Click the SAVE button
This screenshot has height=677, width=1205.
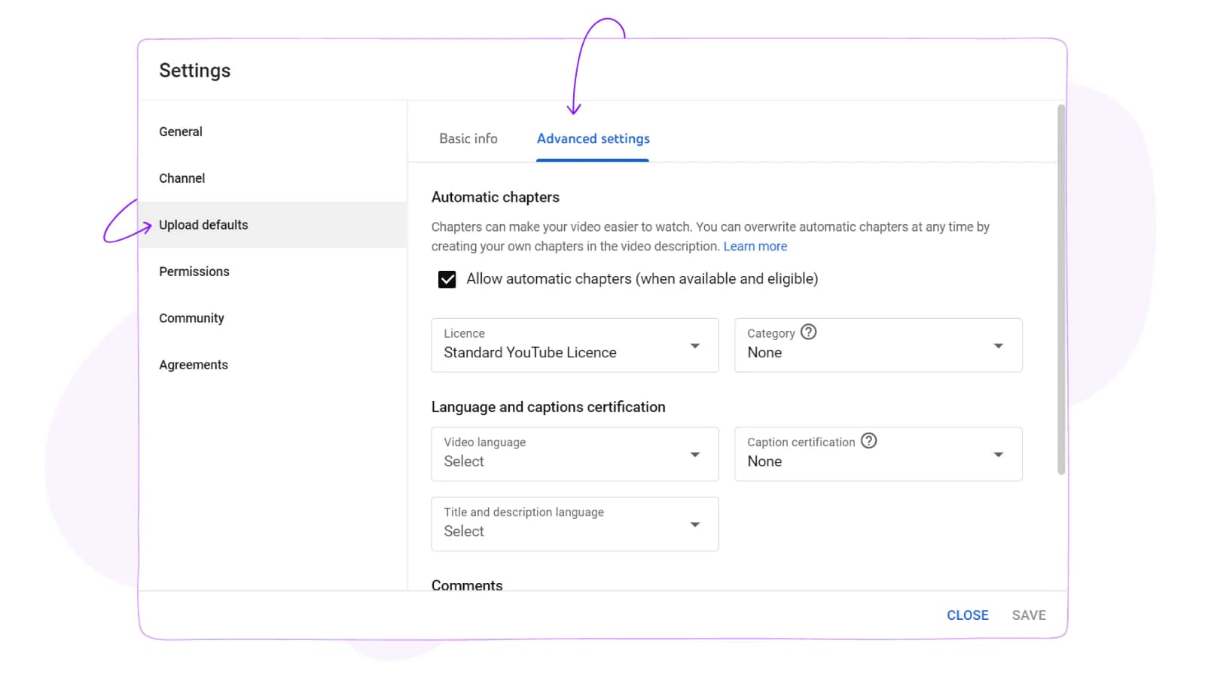pos(1029,615)
